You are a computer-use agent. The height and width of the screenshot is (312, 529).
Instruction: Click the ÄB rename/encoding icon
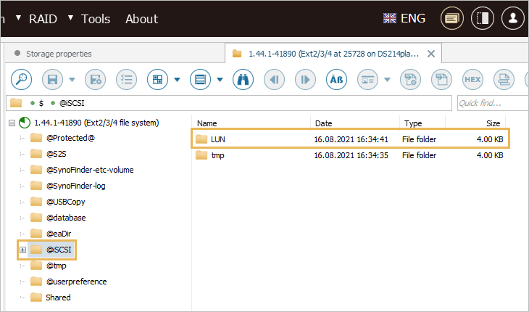coord(336,79)
